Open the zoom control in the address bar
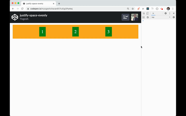This screenshot has height=116, width=186. [128, 9]
